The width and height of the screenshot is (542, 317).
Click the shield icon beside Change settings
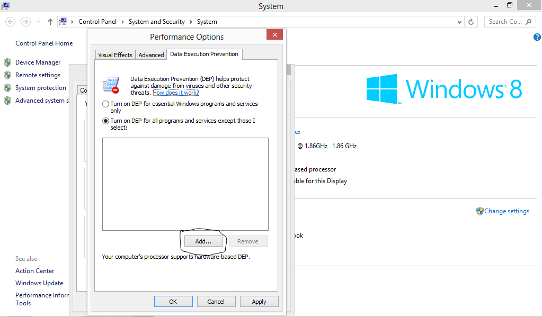(480, 211)
